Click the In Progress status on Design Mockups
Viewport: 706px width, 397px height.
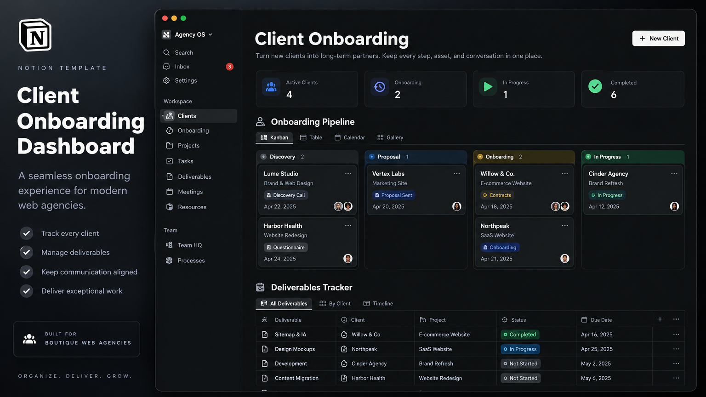click(x=520, y=349)
